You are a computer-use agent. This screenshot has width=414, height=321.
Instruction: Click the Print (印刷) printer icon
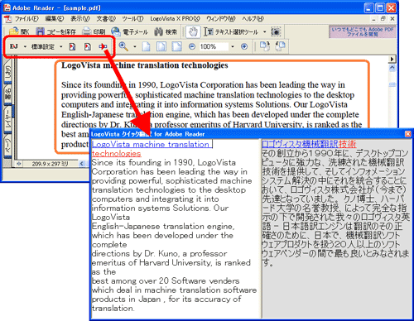pos(87,31)
